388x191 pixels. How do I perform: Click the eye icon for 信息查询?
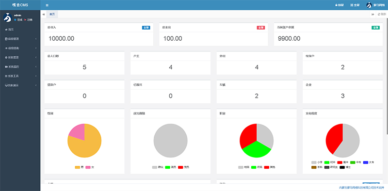[6, 48]
